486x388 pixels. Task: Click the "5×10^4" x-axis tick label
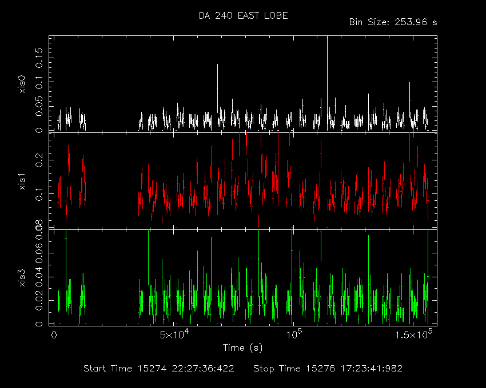click(x=174, y=334)
